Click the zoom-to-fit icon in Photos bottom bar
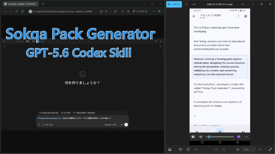 coord(216,150)
